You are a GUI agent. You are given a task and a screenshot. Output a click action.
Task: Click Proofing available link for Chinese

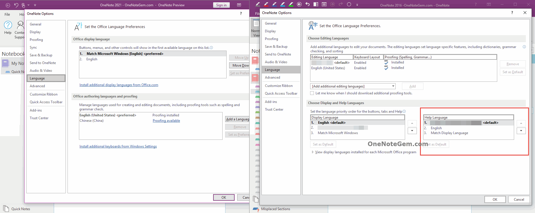(x=166, y=121)
